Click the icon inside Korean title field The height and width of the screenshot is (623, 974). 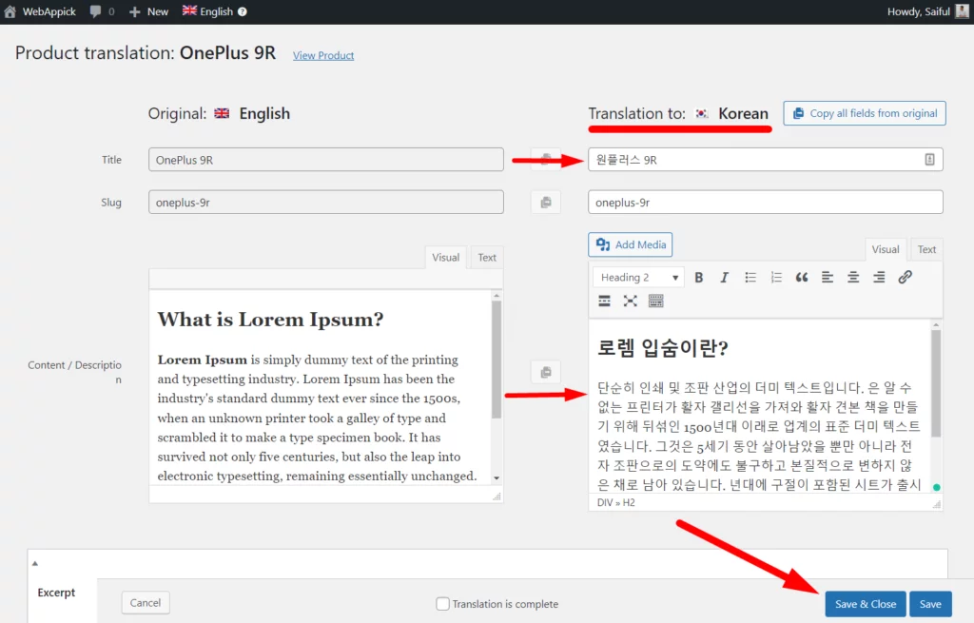tap(929, 160)
